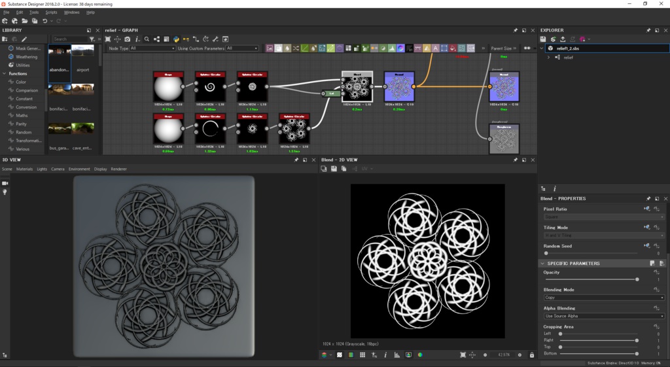Click the yellow link display icon in graph toolbar
The height and width of the screenshot is (367, 670).
tap(186, 39)
